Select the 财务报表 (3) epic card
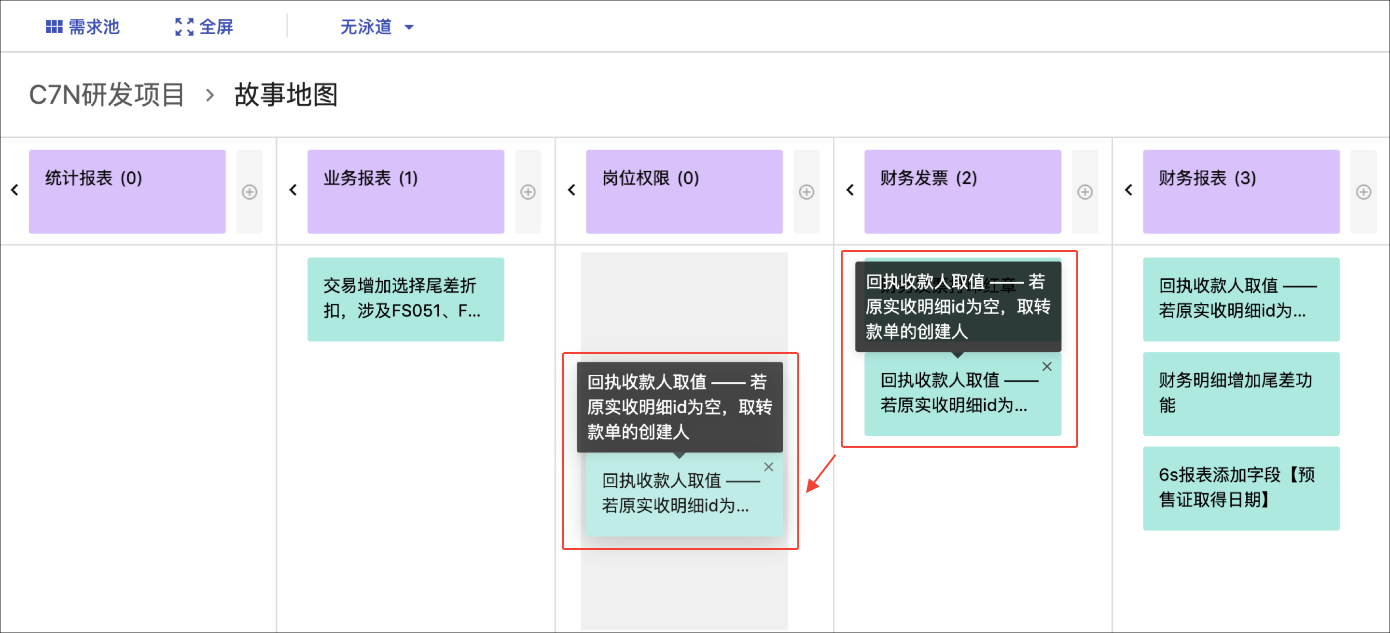 [x=1241, y=192]
